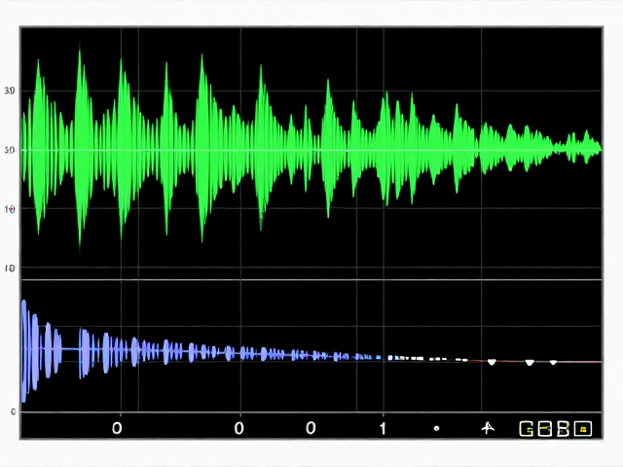Click the small circle dot in bottom bar
The width and height of the screenshot is (623, 467).
click(436, 428)
